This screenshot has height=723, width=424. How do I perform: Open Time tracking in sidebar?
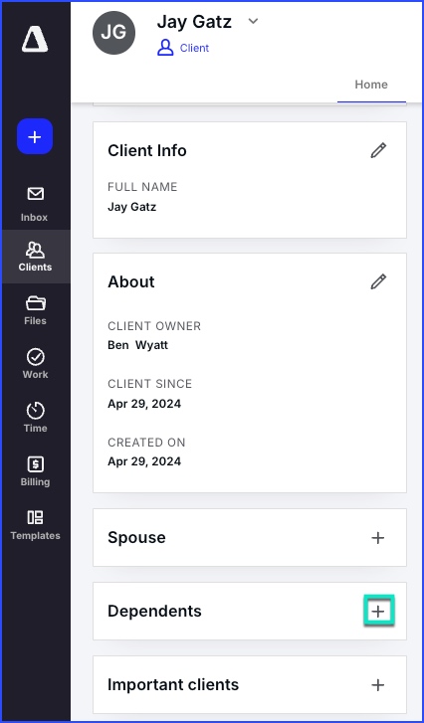[x=35, y=418]
